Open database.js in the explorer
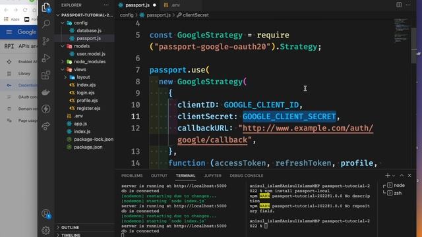This screenshot has height=237, width=422. [85, 31]
